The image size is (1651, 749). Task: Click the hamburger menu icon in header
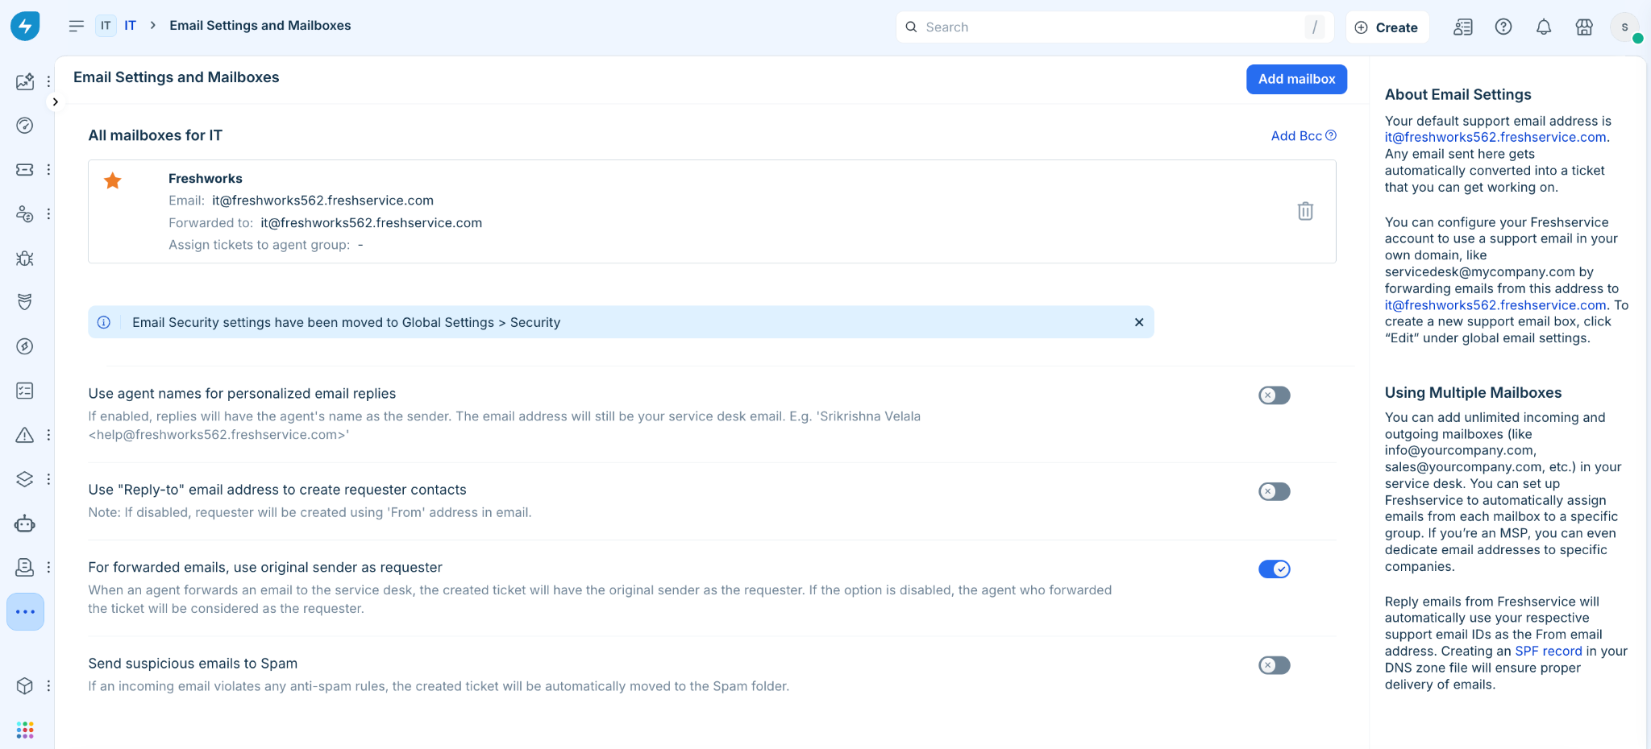(x=77, y=26)
